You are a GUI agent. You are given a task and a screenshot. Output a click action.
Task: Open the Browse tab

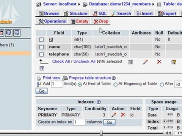tap(49, 13)
